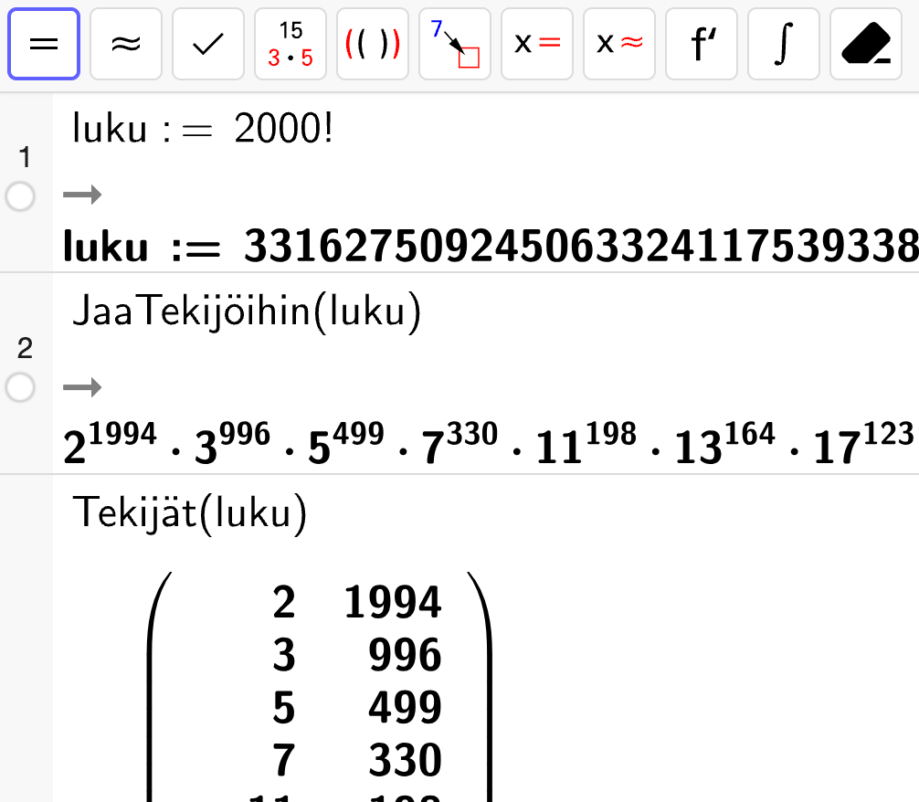Click the input 'luku := 2000!'
This screenshot has width=919, height=802.
tap(203, 131)
